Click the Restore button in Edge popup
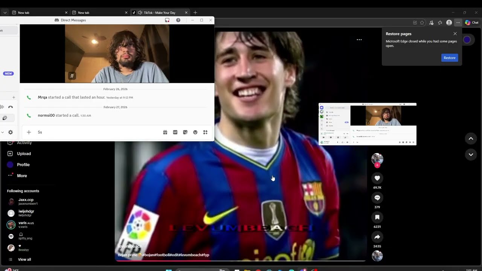 449,58
